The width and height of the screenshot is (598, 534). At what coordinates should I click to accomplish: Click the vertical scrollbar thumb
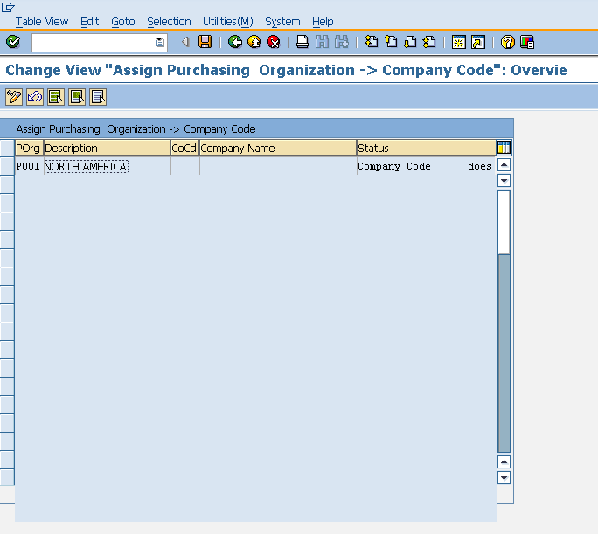point(504,222)
